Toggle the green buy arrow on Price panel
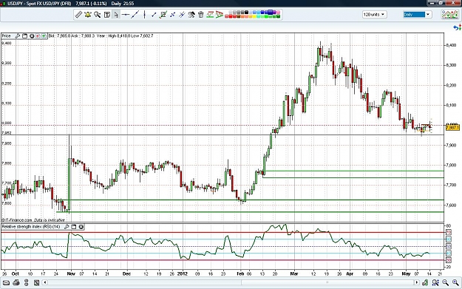This screenshot has width=462, height=289. [44, 36]
